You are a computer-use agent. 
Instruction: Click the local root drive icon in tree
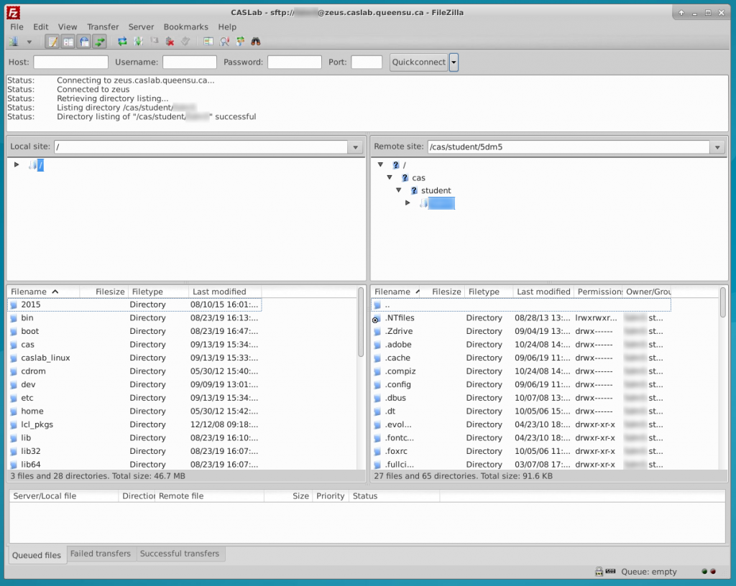[33, 165]
